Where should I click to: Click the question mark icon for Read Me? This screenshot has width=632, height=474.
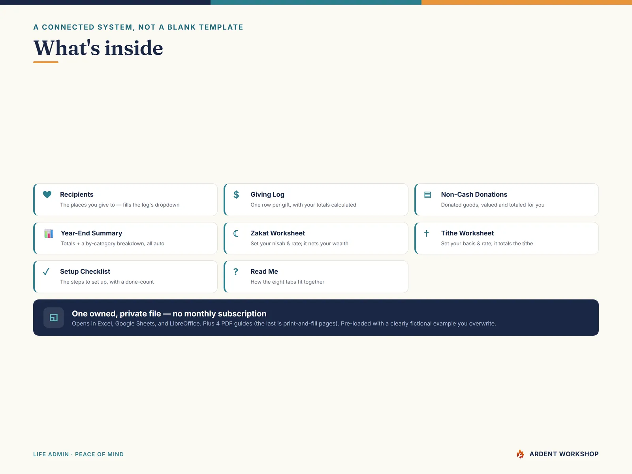[236, 271]
